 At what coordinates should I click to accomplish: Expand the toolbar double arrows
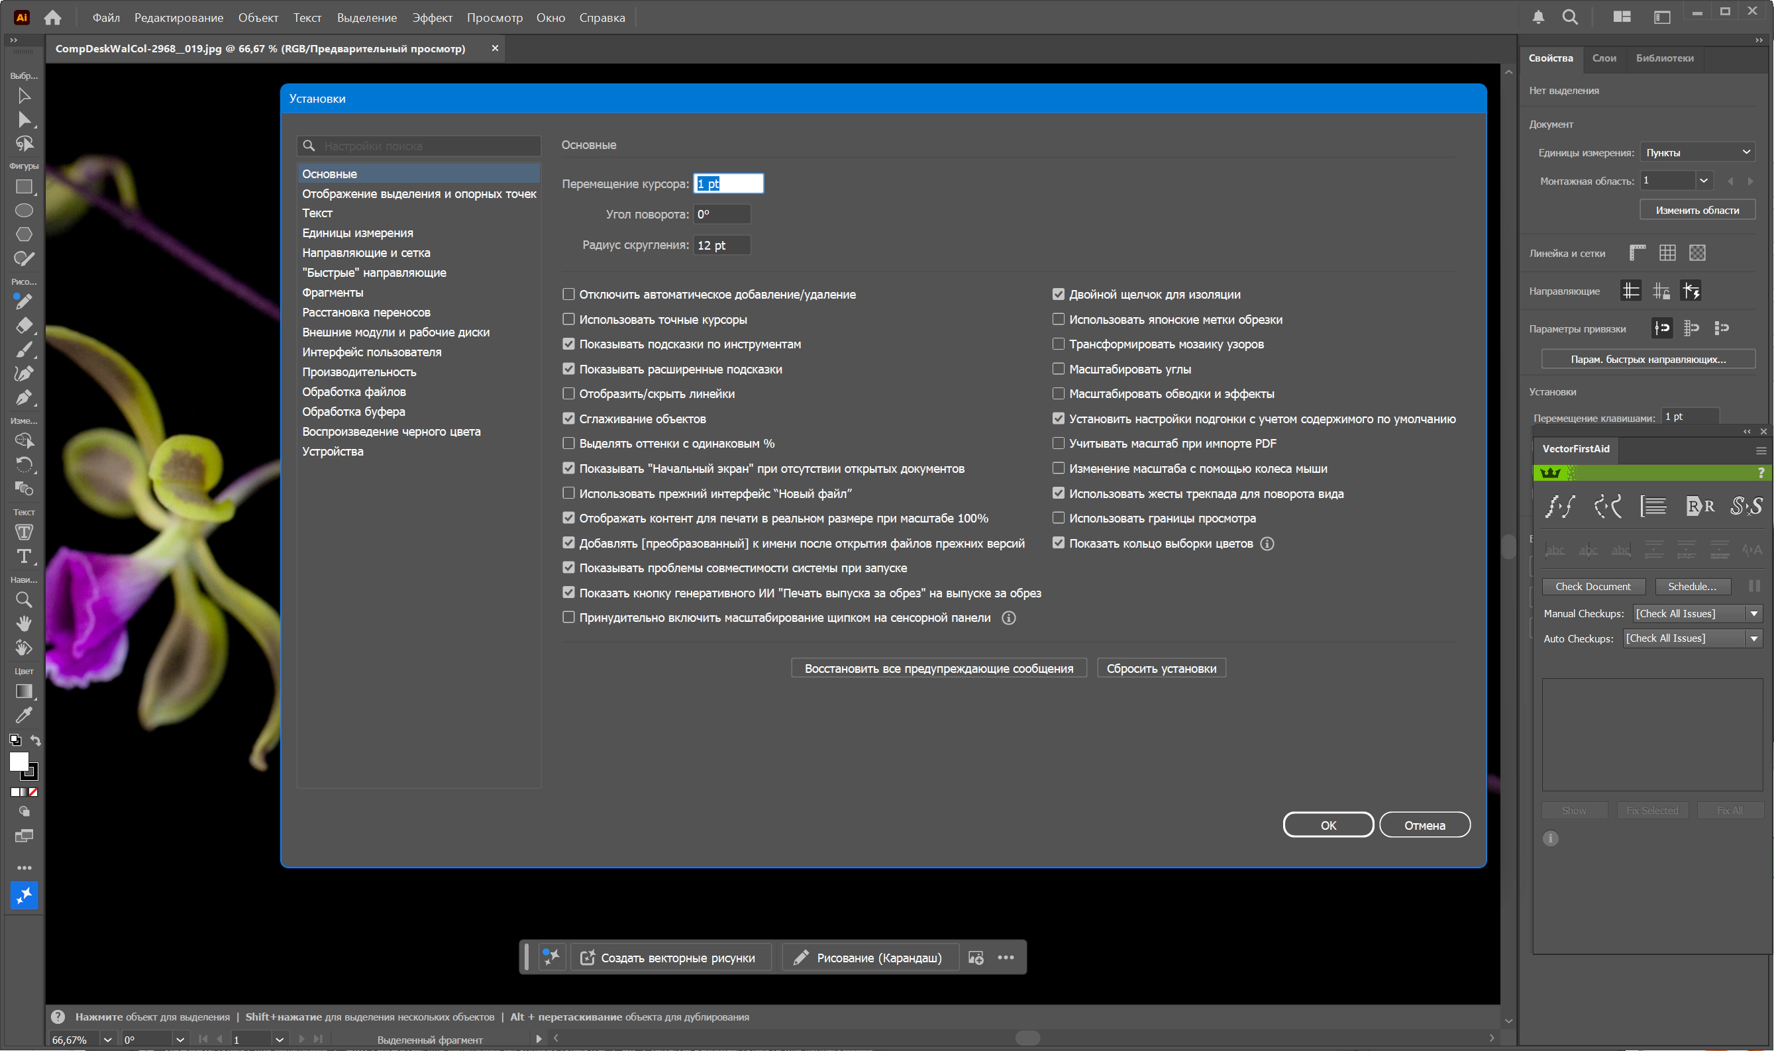point(13,40)
